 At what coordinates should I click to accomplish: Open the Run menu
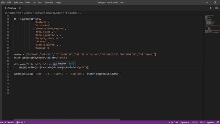point(40,2)
